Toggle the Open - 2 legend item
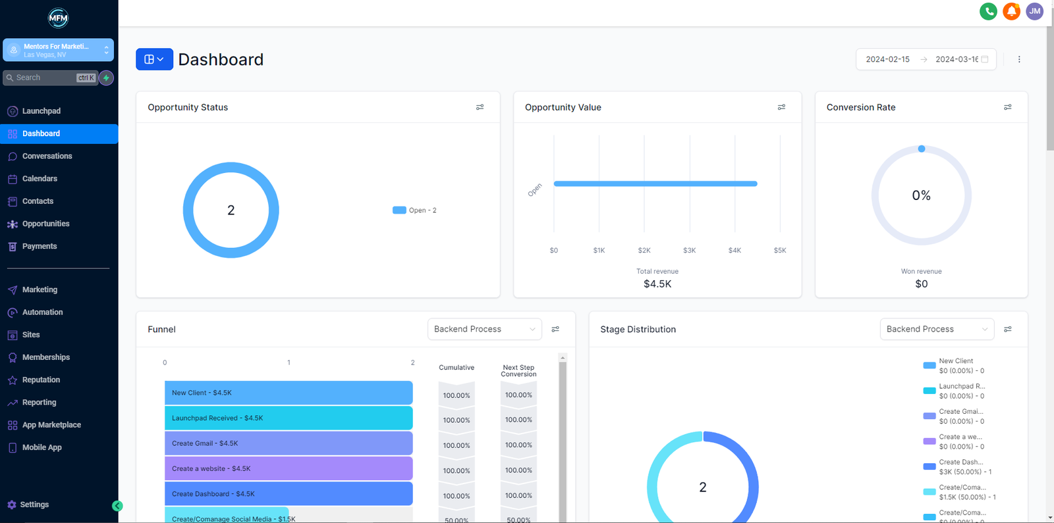The width and height of the screenshot is (1054, 523). click(x=414, y=211)
